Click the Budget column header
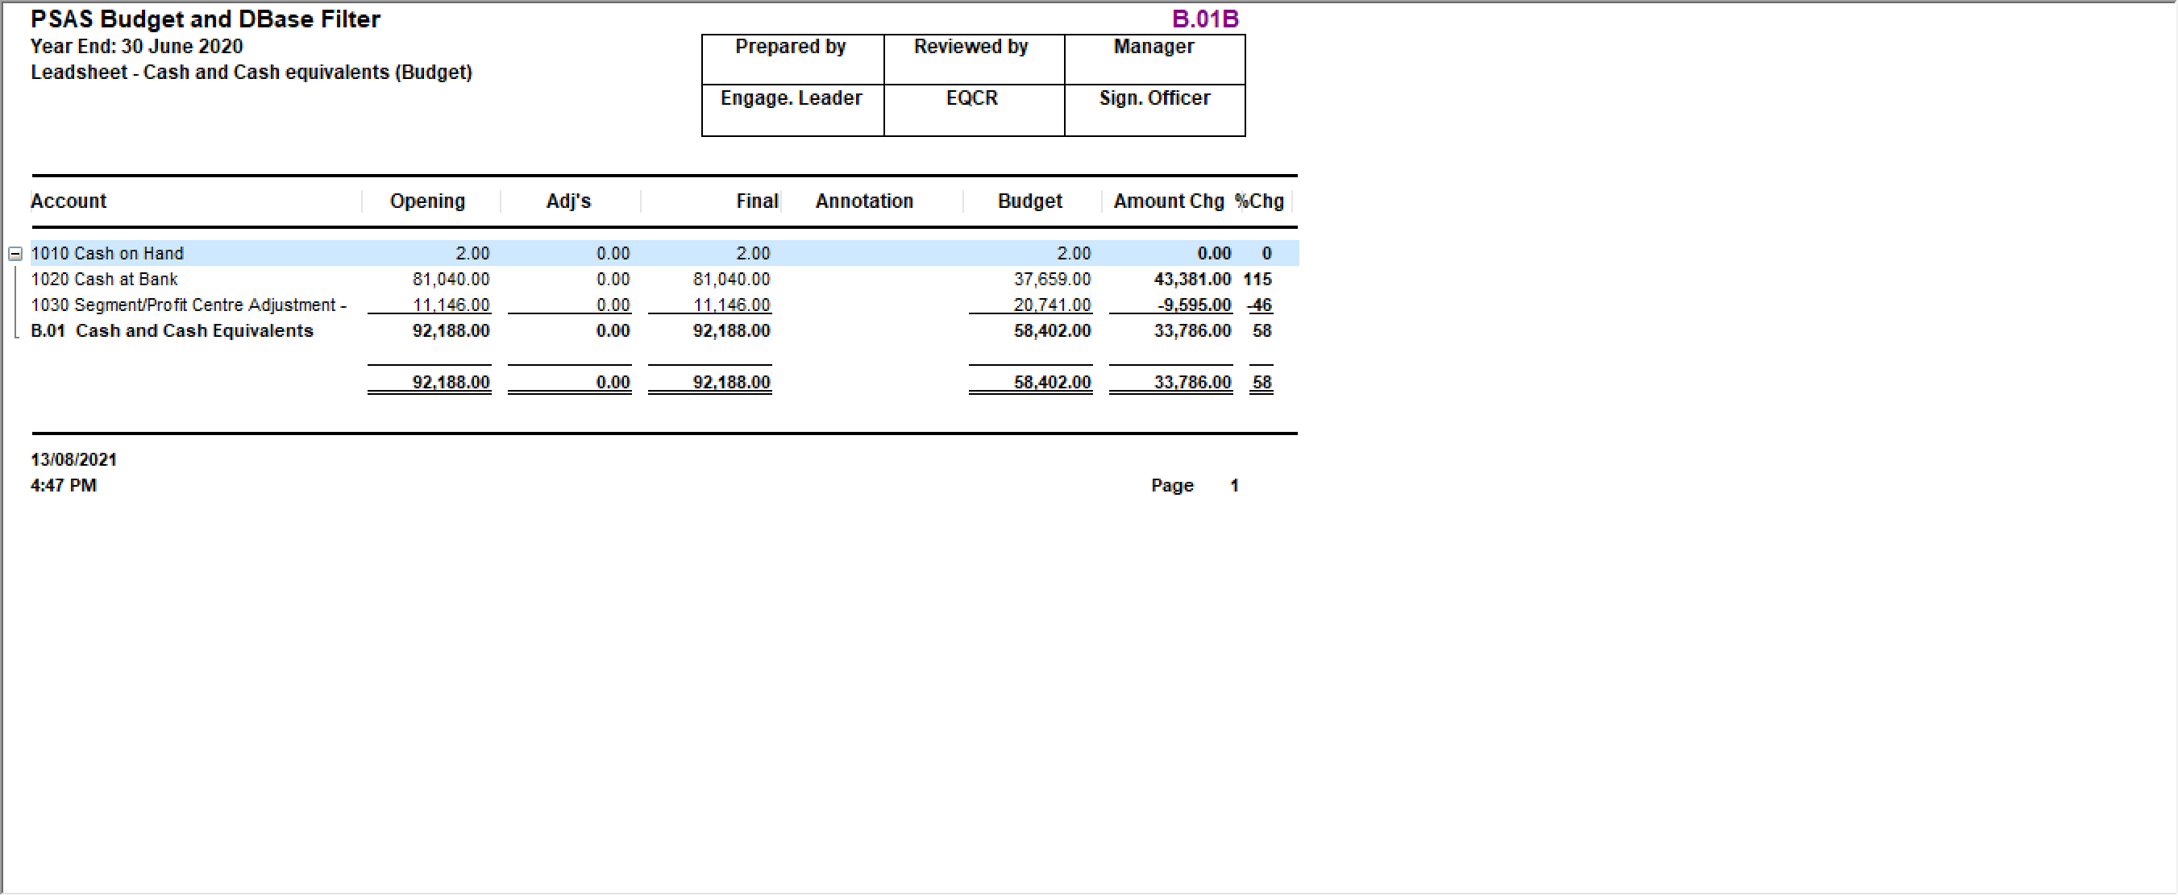The image size is (2178, 896). tap(1029, 201)
